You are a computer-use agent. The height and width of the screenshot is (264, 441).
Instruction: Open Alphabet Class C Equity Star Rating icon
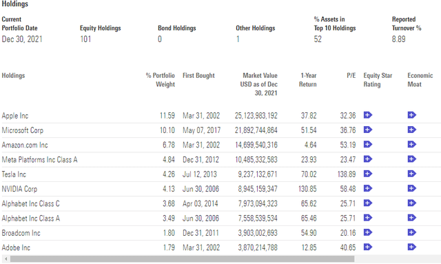pyautogui.click(x=367, y=203)
